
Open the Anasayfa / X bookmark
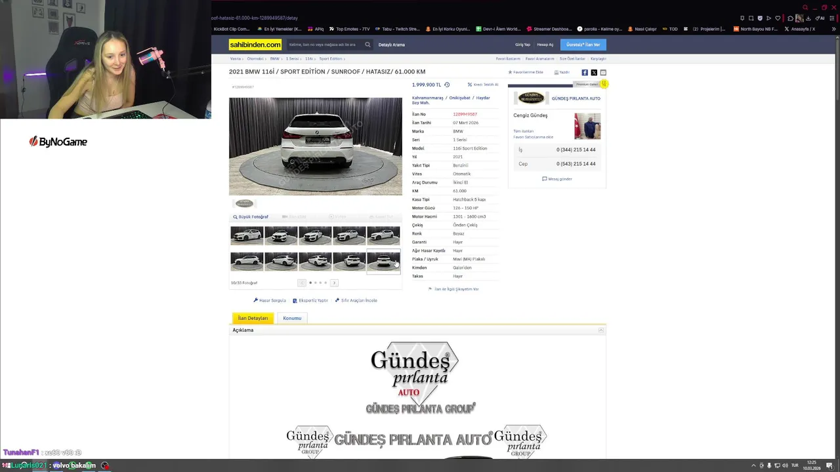800,29
